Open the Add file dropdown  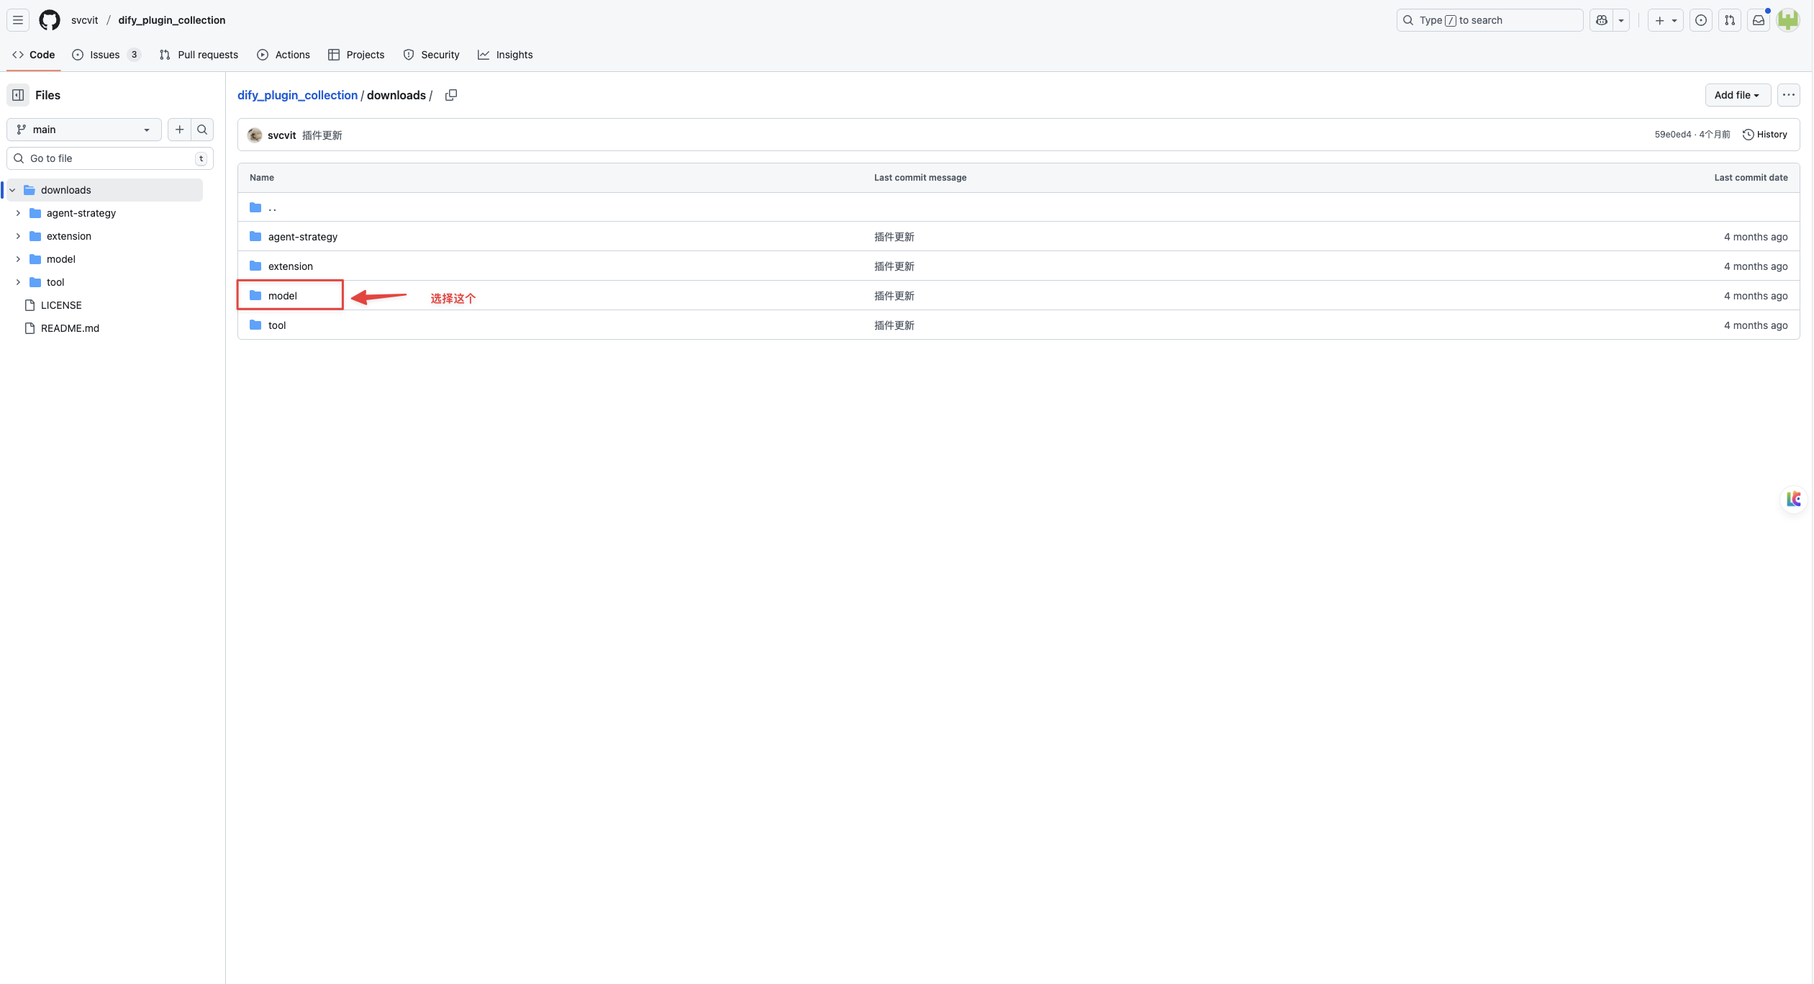click(1738, 95)
